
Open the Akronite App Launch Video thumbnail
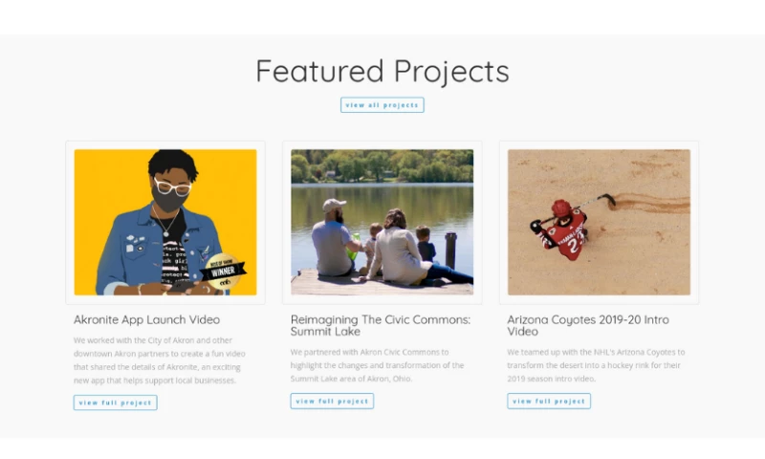pyautogui.click(x=165, y=222)
